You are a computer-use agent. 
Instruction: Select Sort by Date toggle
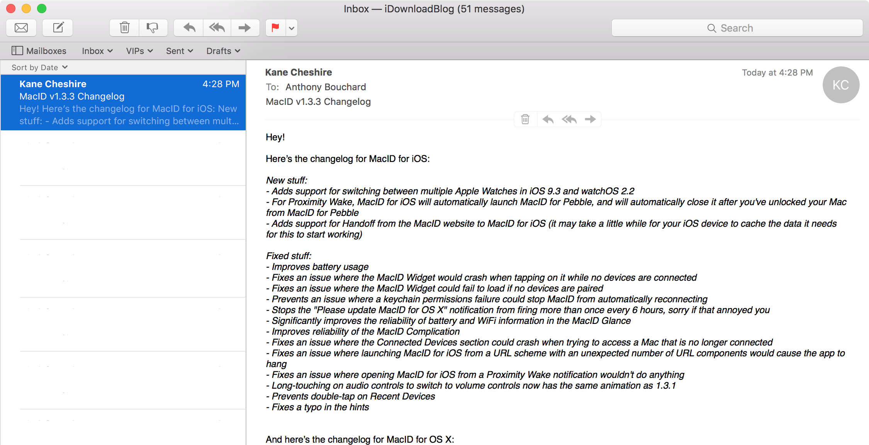pos(39,67)
